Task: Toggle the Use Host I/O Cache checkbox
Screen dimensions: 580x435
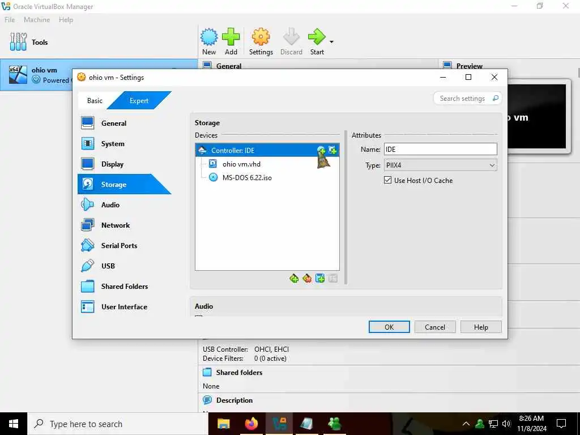Action: (387, 180)
